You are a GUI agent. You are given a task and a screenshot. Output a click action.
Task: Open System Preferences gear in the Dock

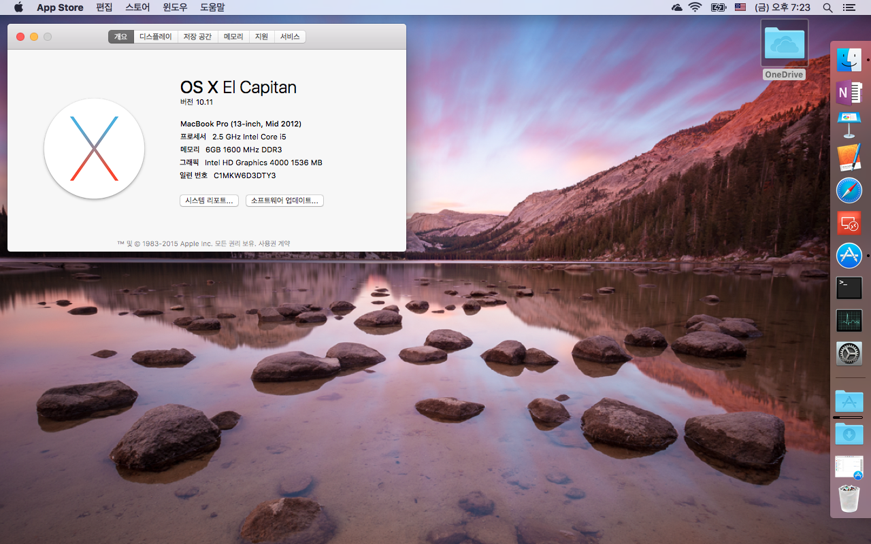pyautogui.click(x=849, y=354)
